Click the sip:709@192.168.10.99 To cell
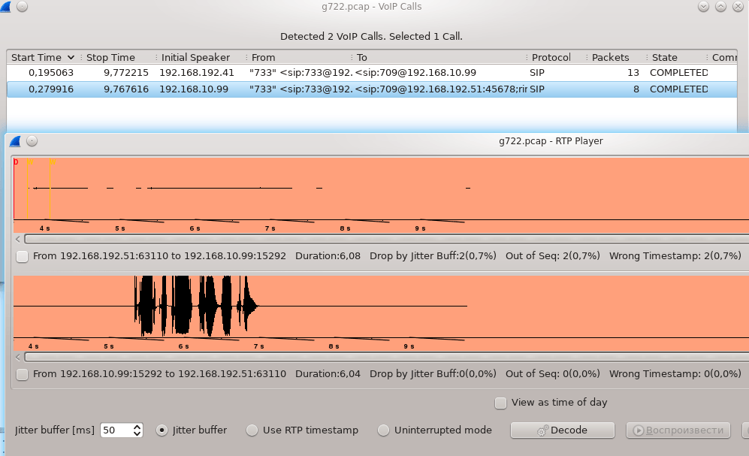The height and width of the screenshot is (456, 749). click(415, 73)
